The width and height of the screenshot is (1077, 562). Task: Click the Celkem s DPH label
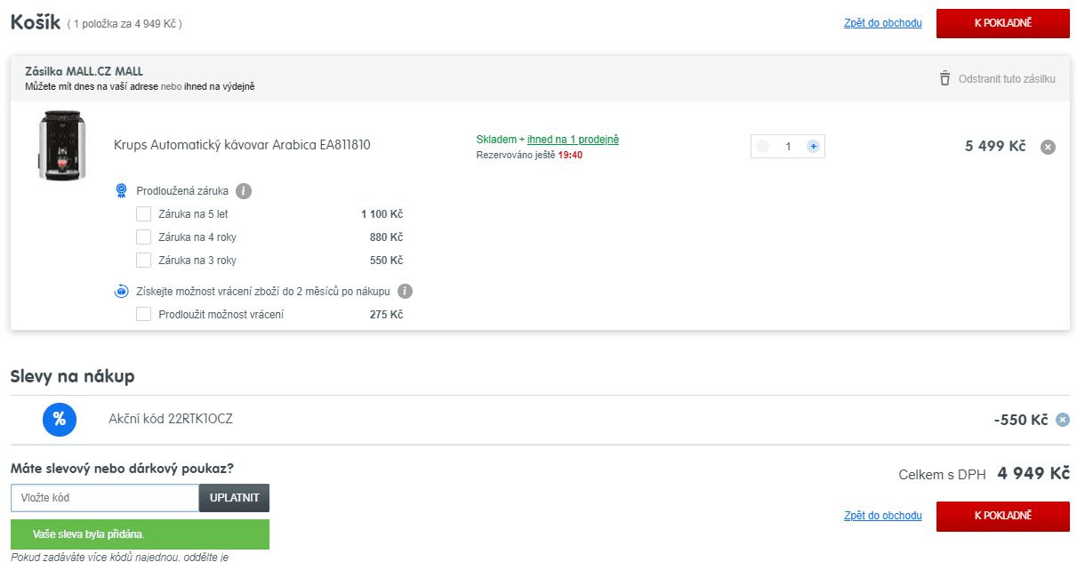point(942,475)
